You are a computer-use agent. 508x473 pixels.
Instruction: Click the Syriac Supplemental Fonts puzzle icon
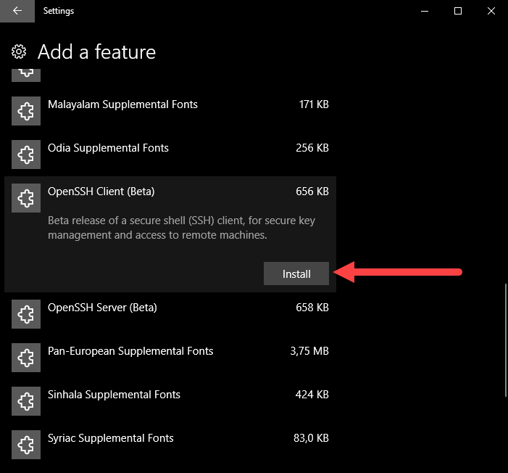click(26, 445)
